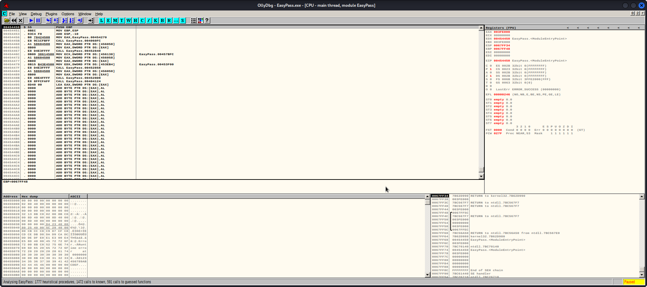The height and width of the screenshot is (287, 647).
Task: Close the debugged program with X icon
Action: click(x=21, y=21)
